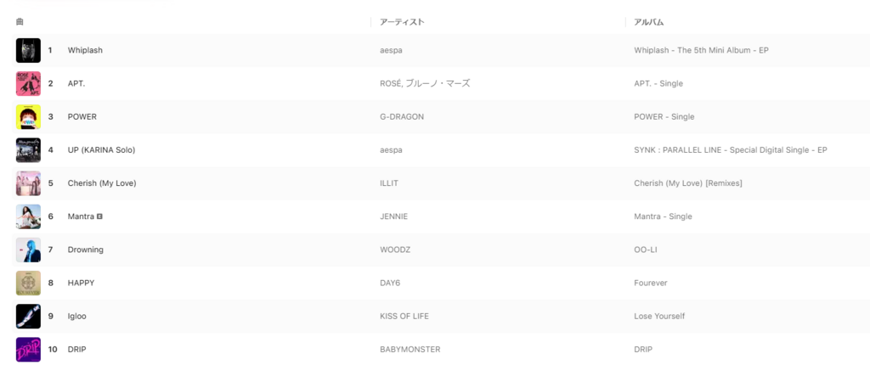The width and height of the screenshot is (870, 365).
Task: Select the Drowning album thumbnail
Action: click(28, 250)
